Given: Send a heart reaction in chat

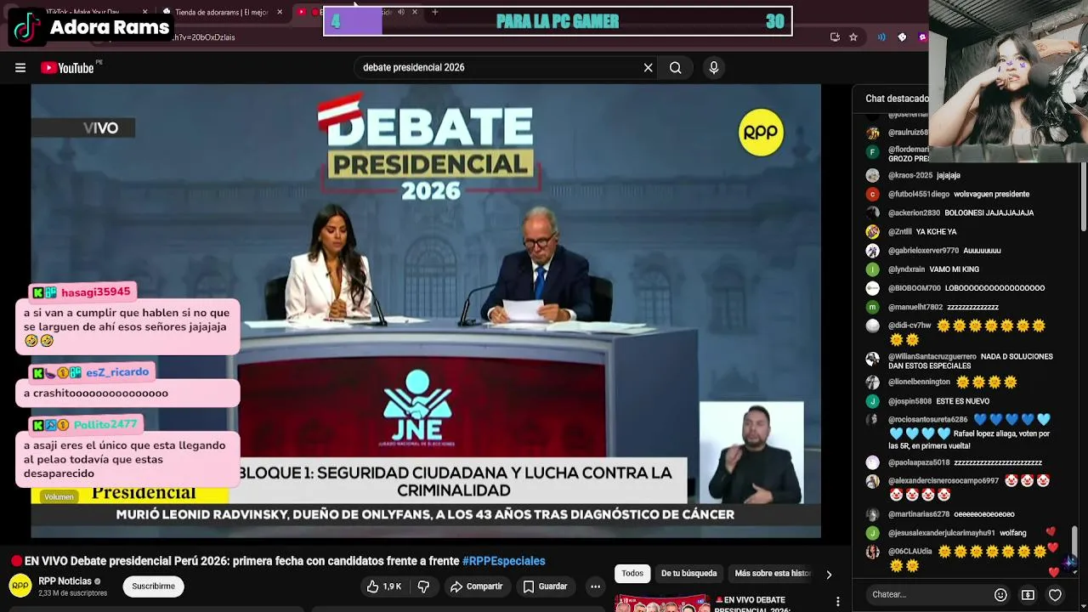Looking at the screenshot, I should click(x=1055, y=595).
